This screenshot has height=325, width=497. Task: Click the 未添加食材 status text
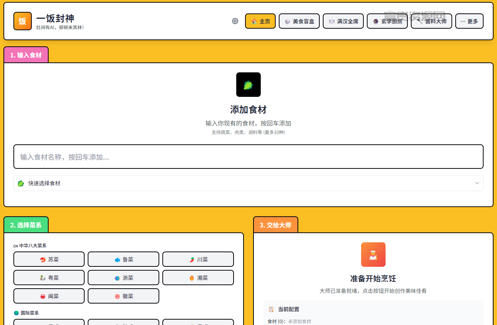click(x=300, y=322)
